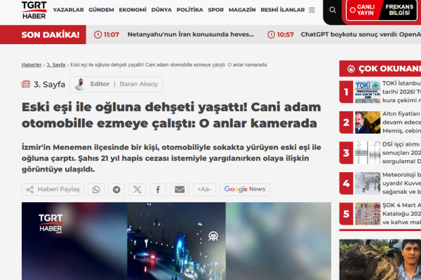This screenshot has height=280, width=421.
Task: Go to Haberler breadcrumb link
Action: click(32, 65)
